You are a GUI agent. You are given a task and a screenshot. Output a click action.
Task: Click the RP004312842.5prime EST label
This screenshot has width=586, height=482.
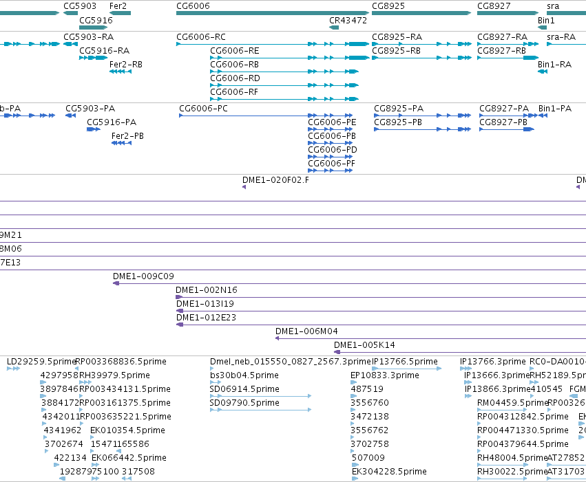point(523,417)
